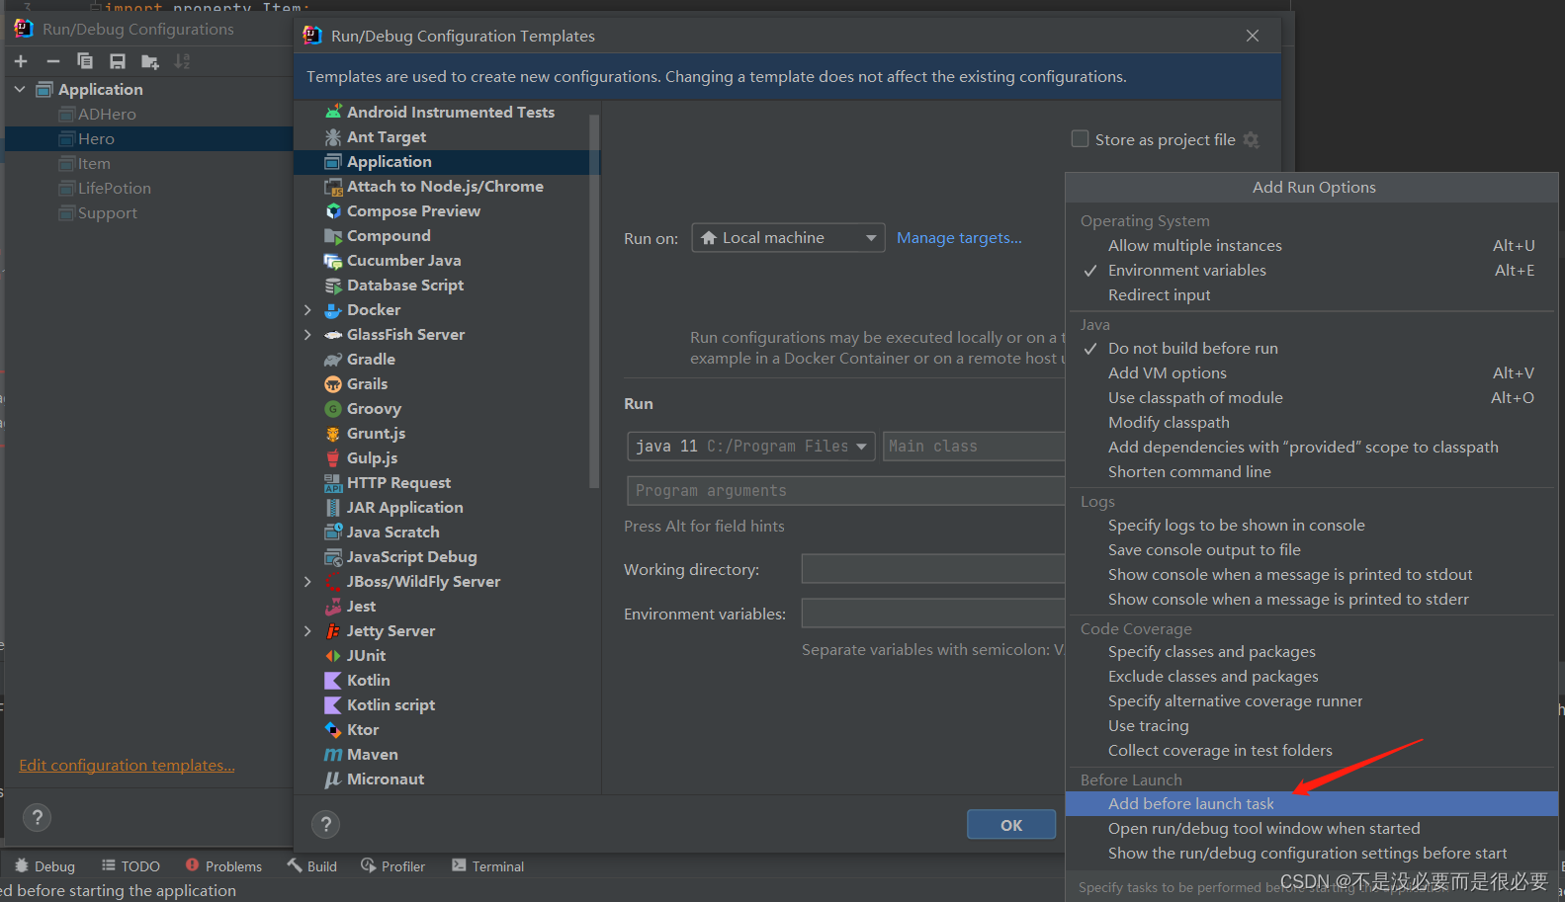Click the copy configuration icon
This screenshot has width=1565, height=902.
click(85, 61)
